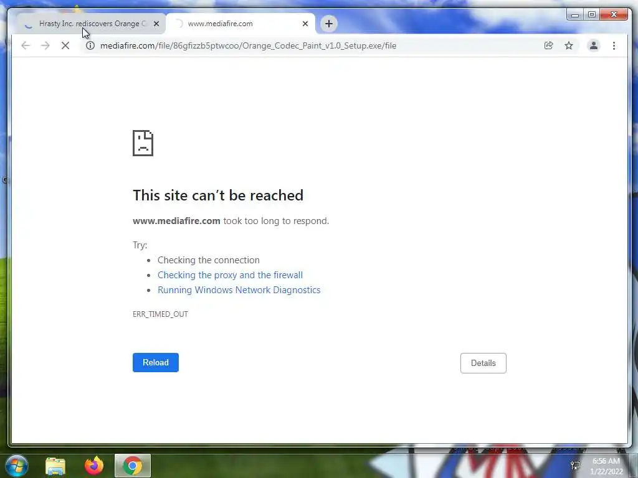
Task: Open the Windows Start menu
Action: pos(17,466)
